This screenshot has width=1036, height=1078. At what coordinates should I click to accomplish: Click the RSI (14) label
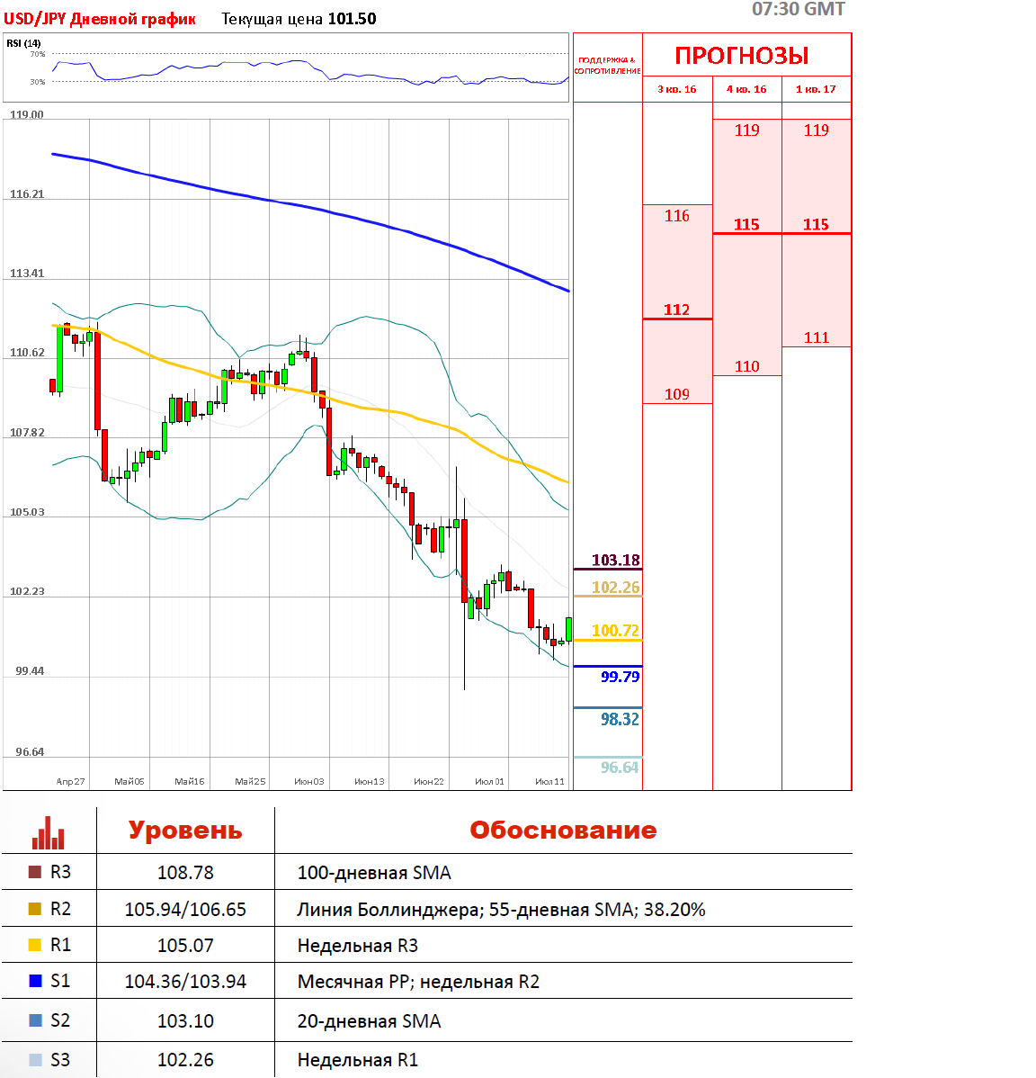coord(23,43)
